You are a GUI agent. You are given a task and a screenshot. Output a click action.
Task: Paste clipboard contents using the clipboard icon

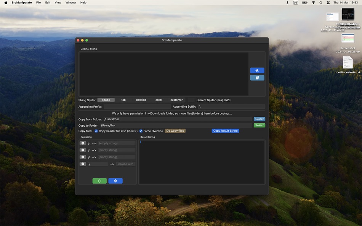coord(257,78)
